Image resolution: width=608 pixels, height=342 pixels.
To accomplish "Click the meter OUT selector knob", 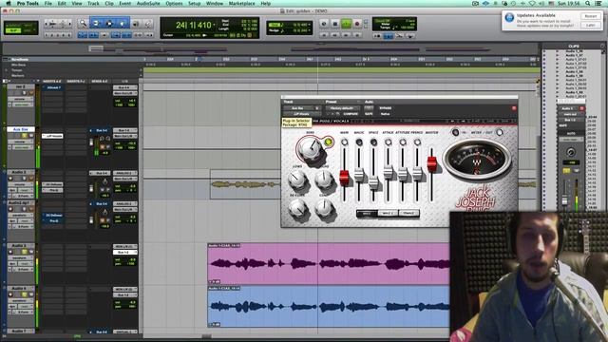I will [500, 133].
